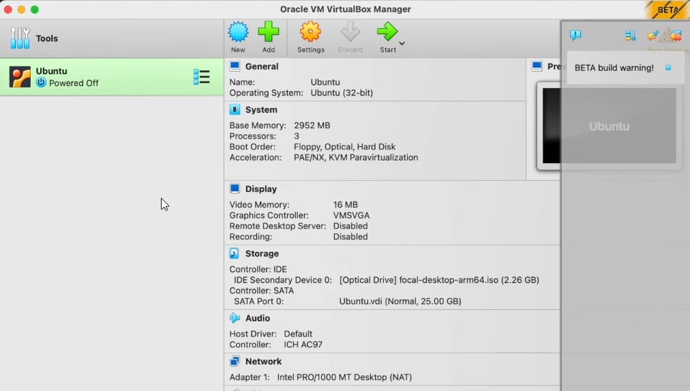Viewport: 690px width, 391px height.
Task: Open the General settings header link
Action: (x=262, y=66)
